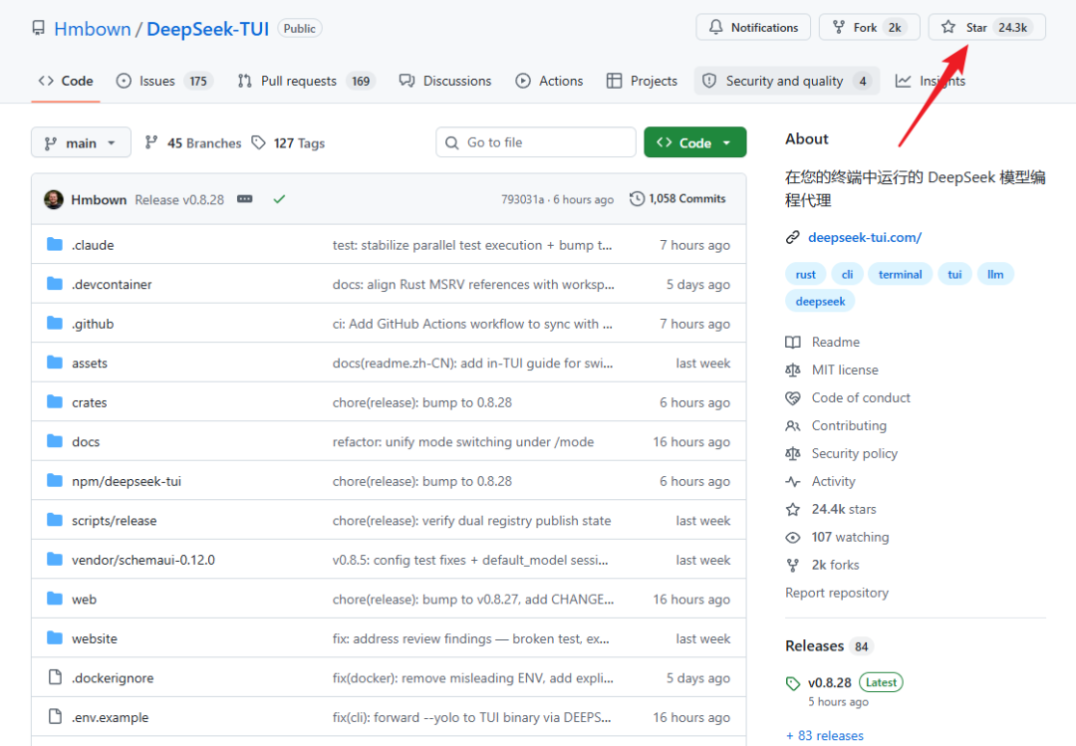This screenshot has width=1076, height=746.
Task: Click the .github folder icon
Action: tap(55, 324)
